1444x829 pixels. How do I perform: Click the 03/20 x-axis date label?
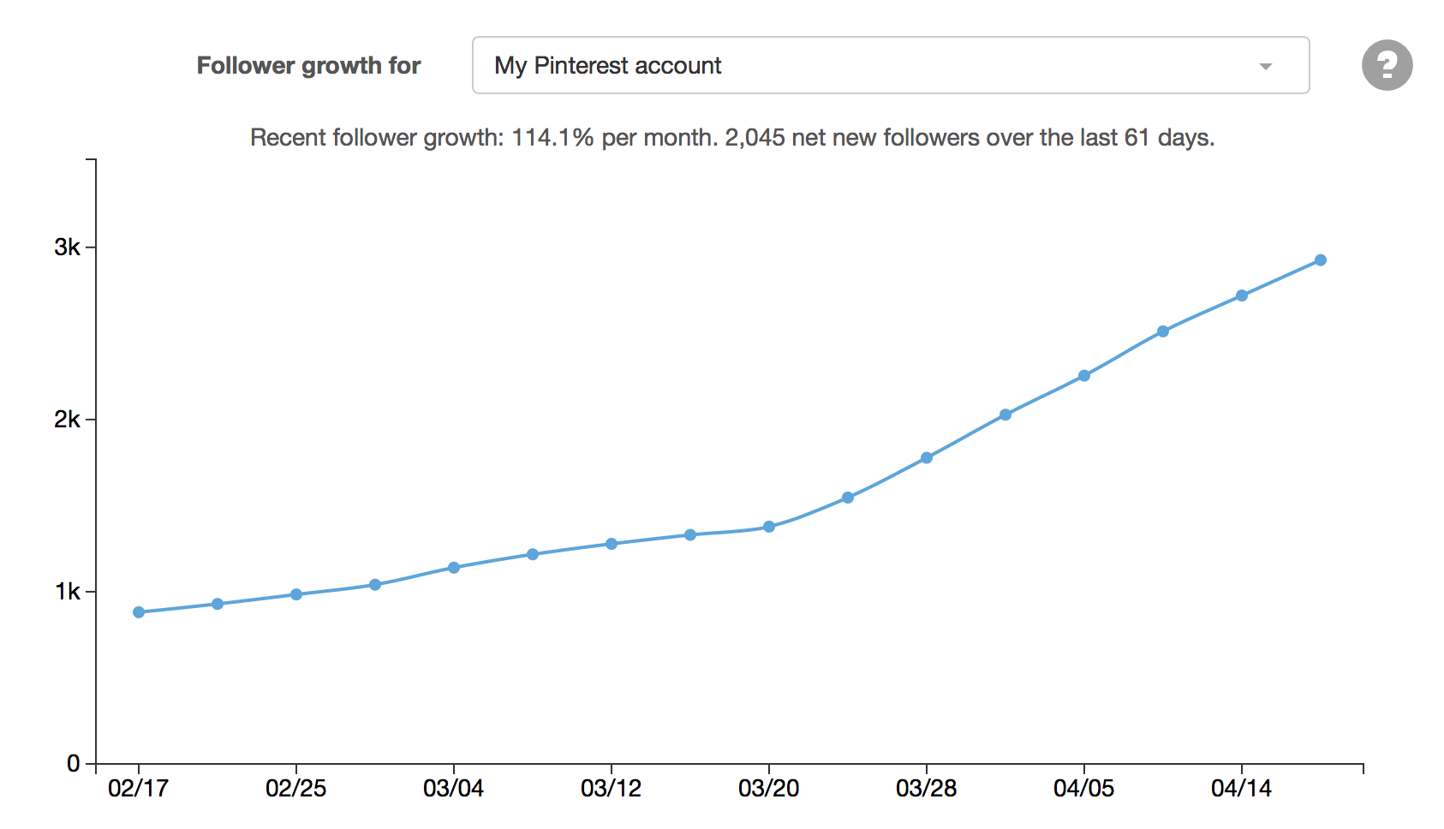coord(769,789)
